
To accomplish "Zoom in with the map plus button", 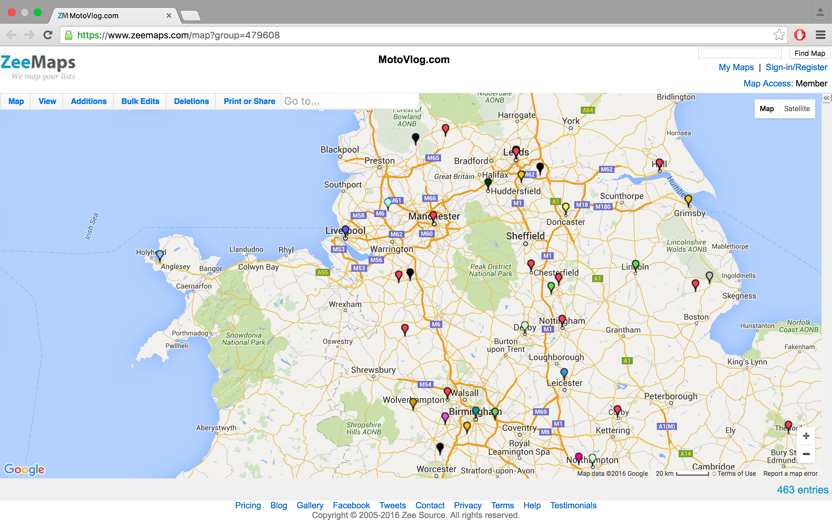I will click(x=806, y=436).
